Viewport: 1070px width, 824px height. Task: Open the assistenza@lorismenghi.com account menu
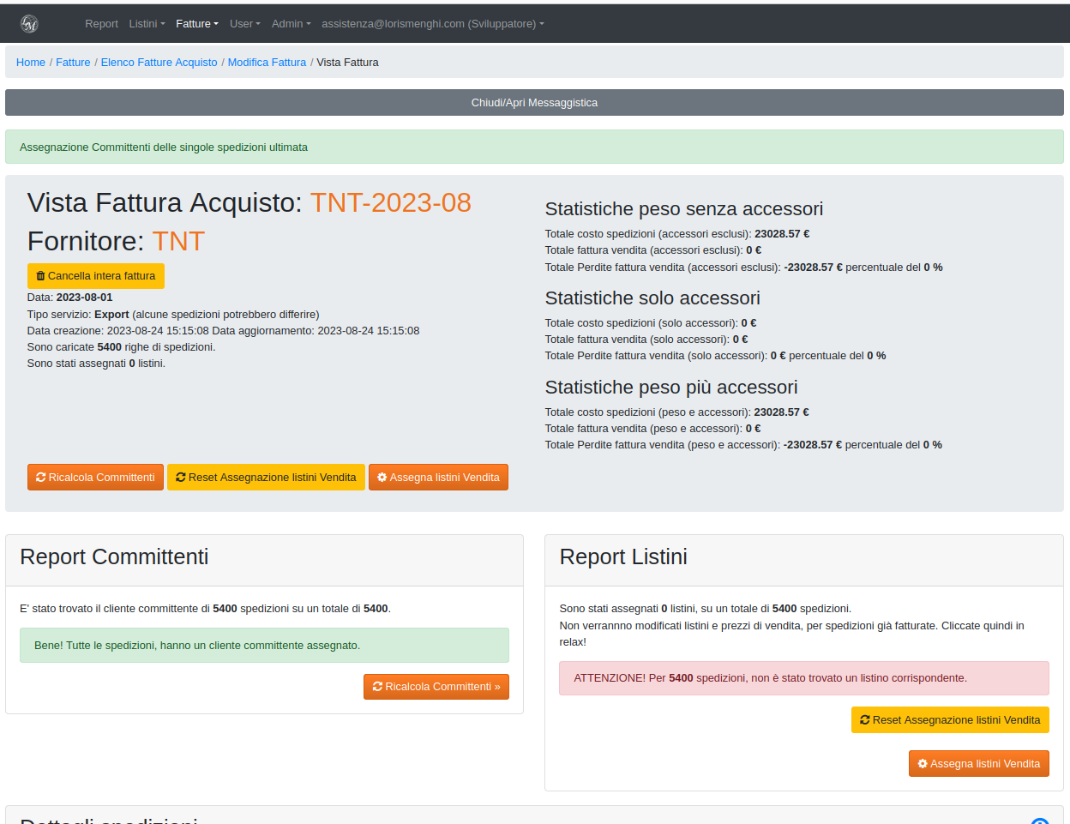(x=432, y=24)
